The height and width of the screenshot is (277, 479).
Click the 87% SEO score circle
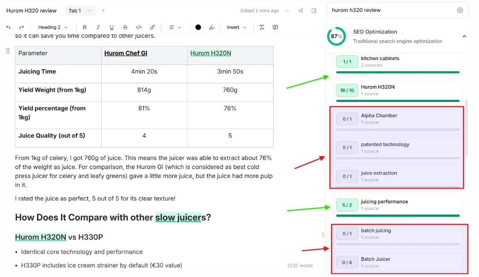[x=336, y=36]
